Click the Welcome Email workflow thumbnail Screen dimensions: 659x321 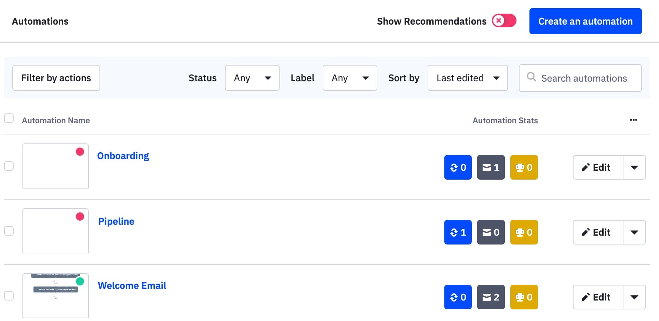55,296
